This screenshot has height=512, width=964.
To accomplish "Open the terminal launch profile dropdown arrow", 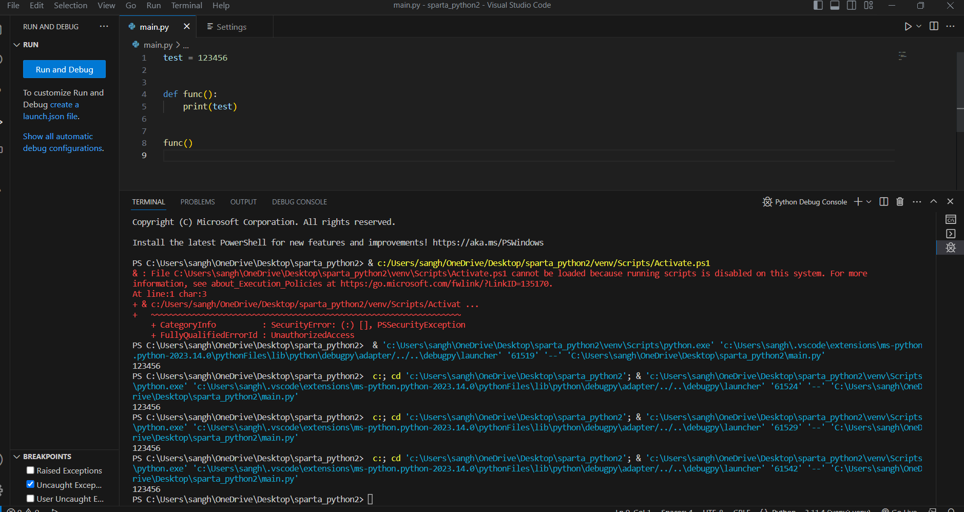I will (x=869, y=202).
